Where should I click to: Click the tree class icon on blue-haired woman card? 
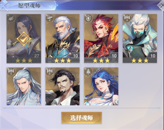89,71
